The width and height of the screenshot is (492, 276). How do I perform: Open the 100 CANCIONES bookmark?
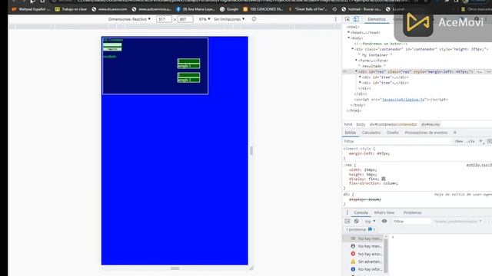coord(263,9)
